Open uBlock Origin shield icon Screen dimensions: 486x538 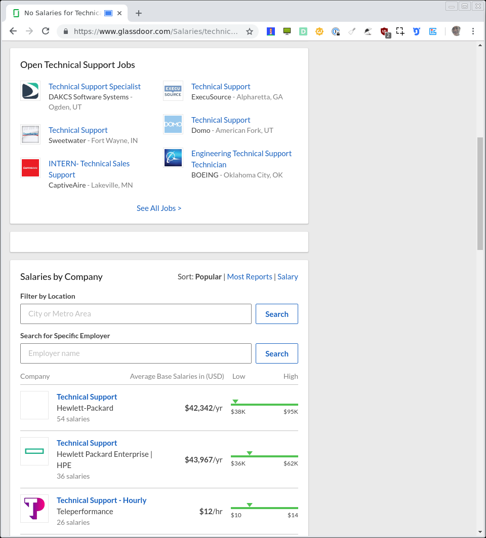pyautogui.click(x=385, y=32)
